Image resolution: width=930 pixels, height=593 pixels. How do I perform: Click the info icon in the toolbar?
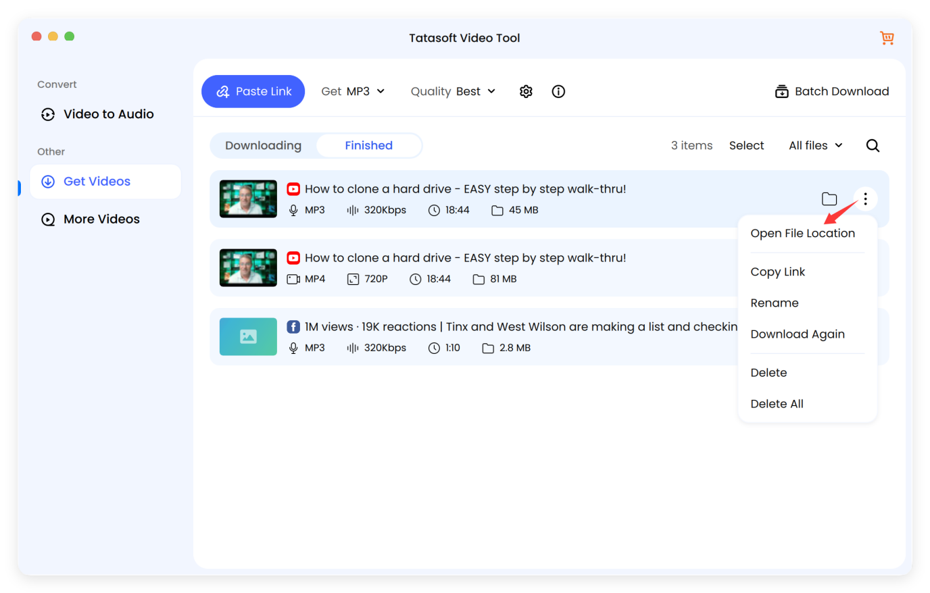click(558, 91)
